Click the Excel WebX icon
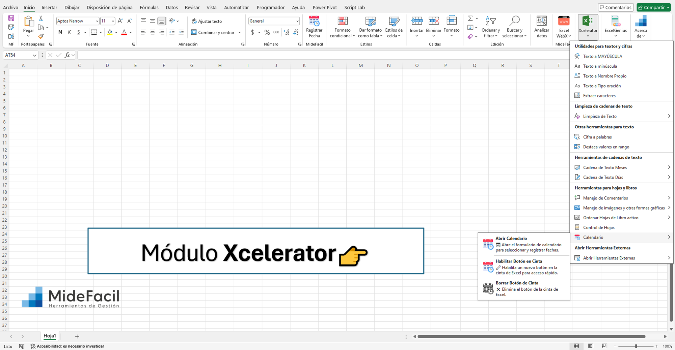Image resolution: width=675 pixels, height=350 pixels. (x=564, y=22)
